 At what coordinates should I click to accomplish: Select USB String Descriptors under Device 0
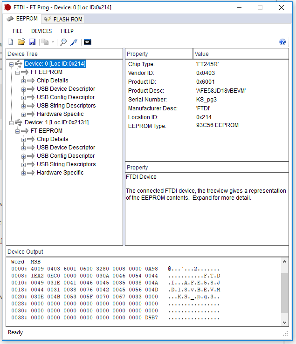66,106
